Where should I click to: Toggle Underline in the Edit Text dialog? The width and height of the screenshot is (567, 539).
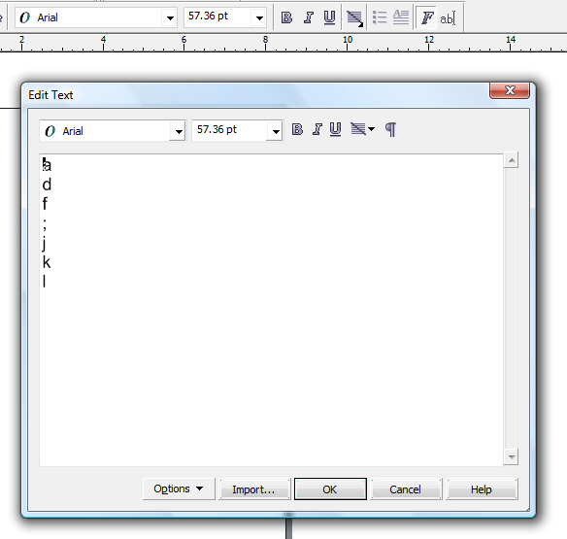336,129
